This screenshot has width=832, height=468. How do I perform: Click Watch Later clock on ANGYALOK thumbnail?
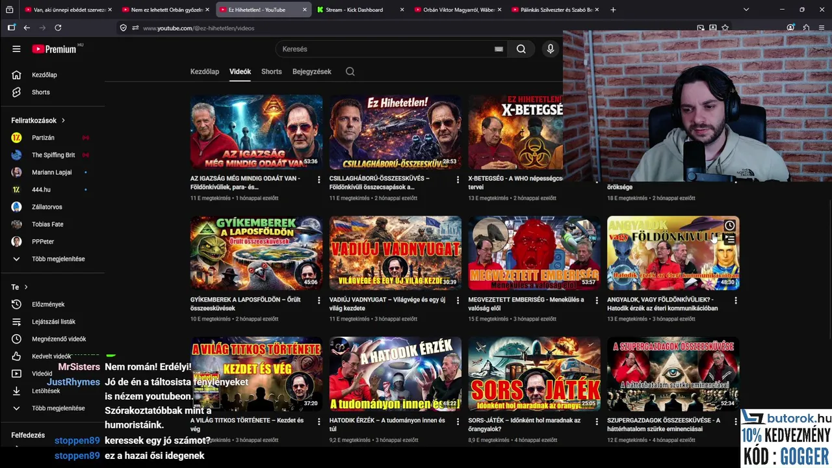(x=729, y=226)
